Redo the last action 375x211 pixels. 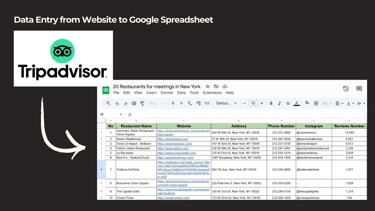[x=125, y=103]
